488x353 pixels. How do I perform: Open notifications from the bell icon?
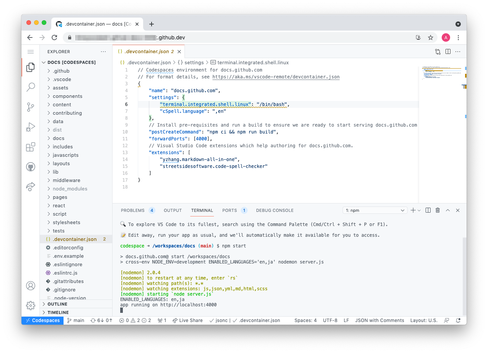pyautogui.click(x=458, y=320)
